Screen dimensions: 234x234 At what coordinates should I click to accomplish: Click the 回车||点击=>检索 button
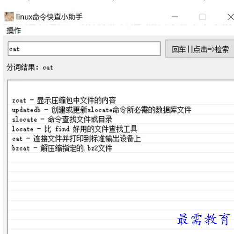(x=200, y=49)
